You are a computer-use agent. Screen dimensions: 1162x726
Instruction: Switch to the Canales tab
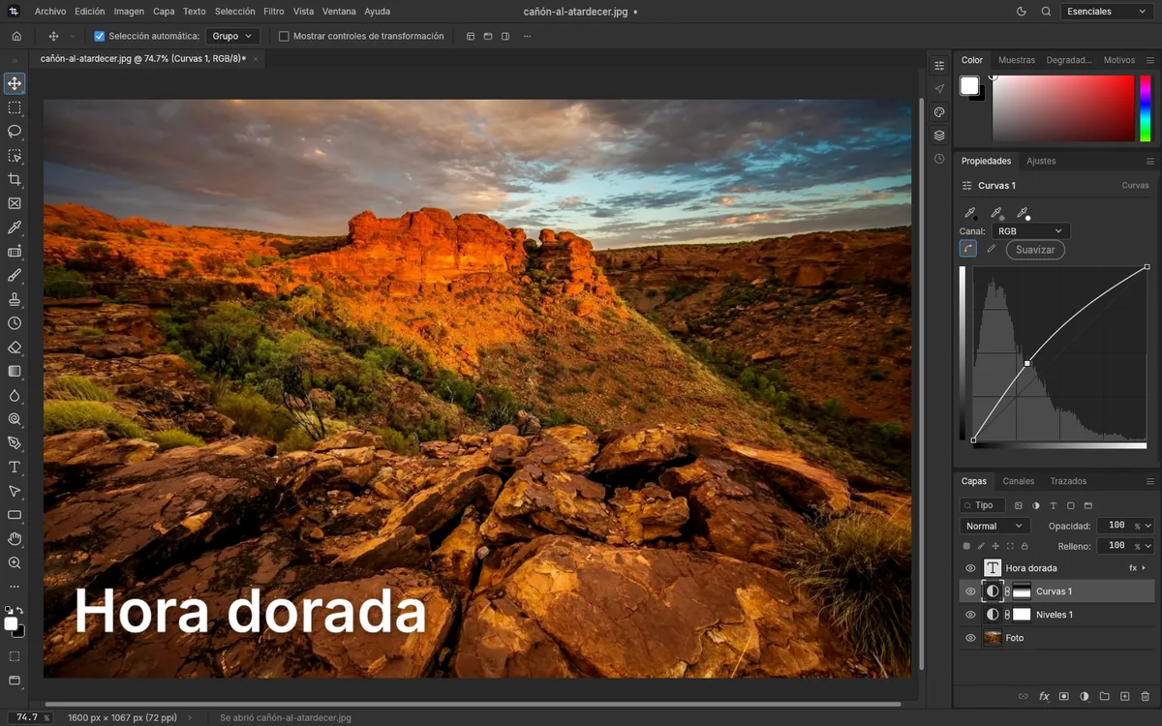click(x=1019, y=481)
